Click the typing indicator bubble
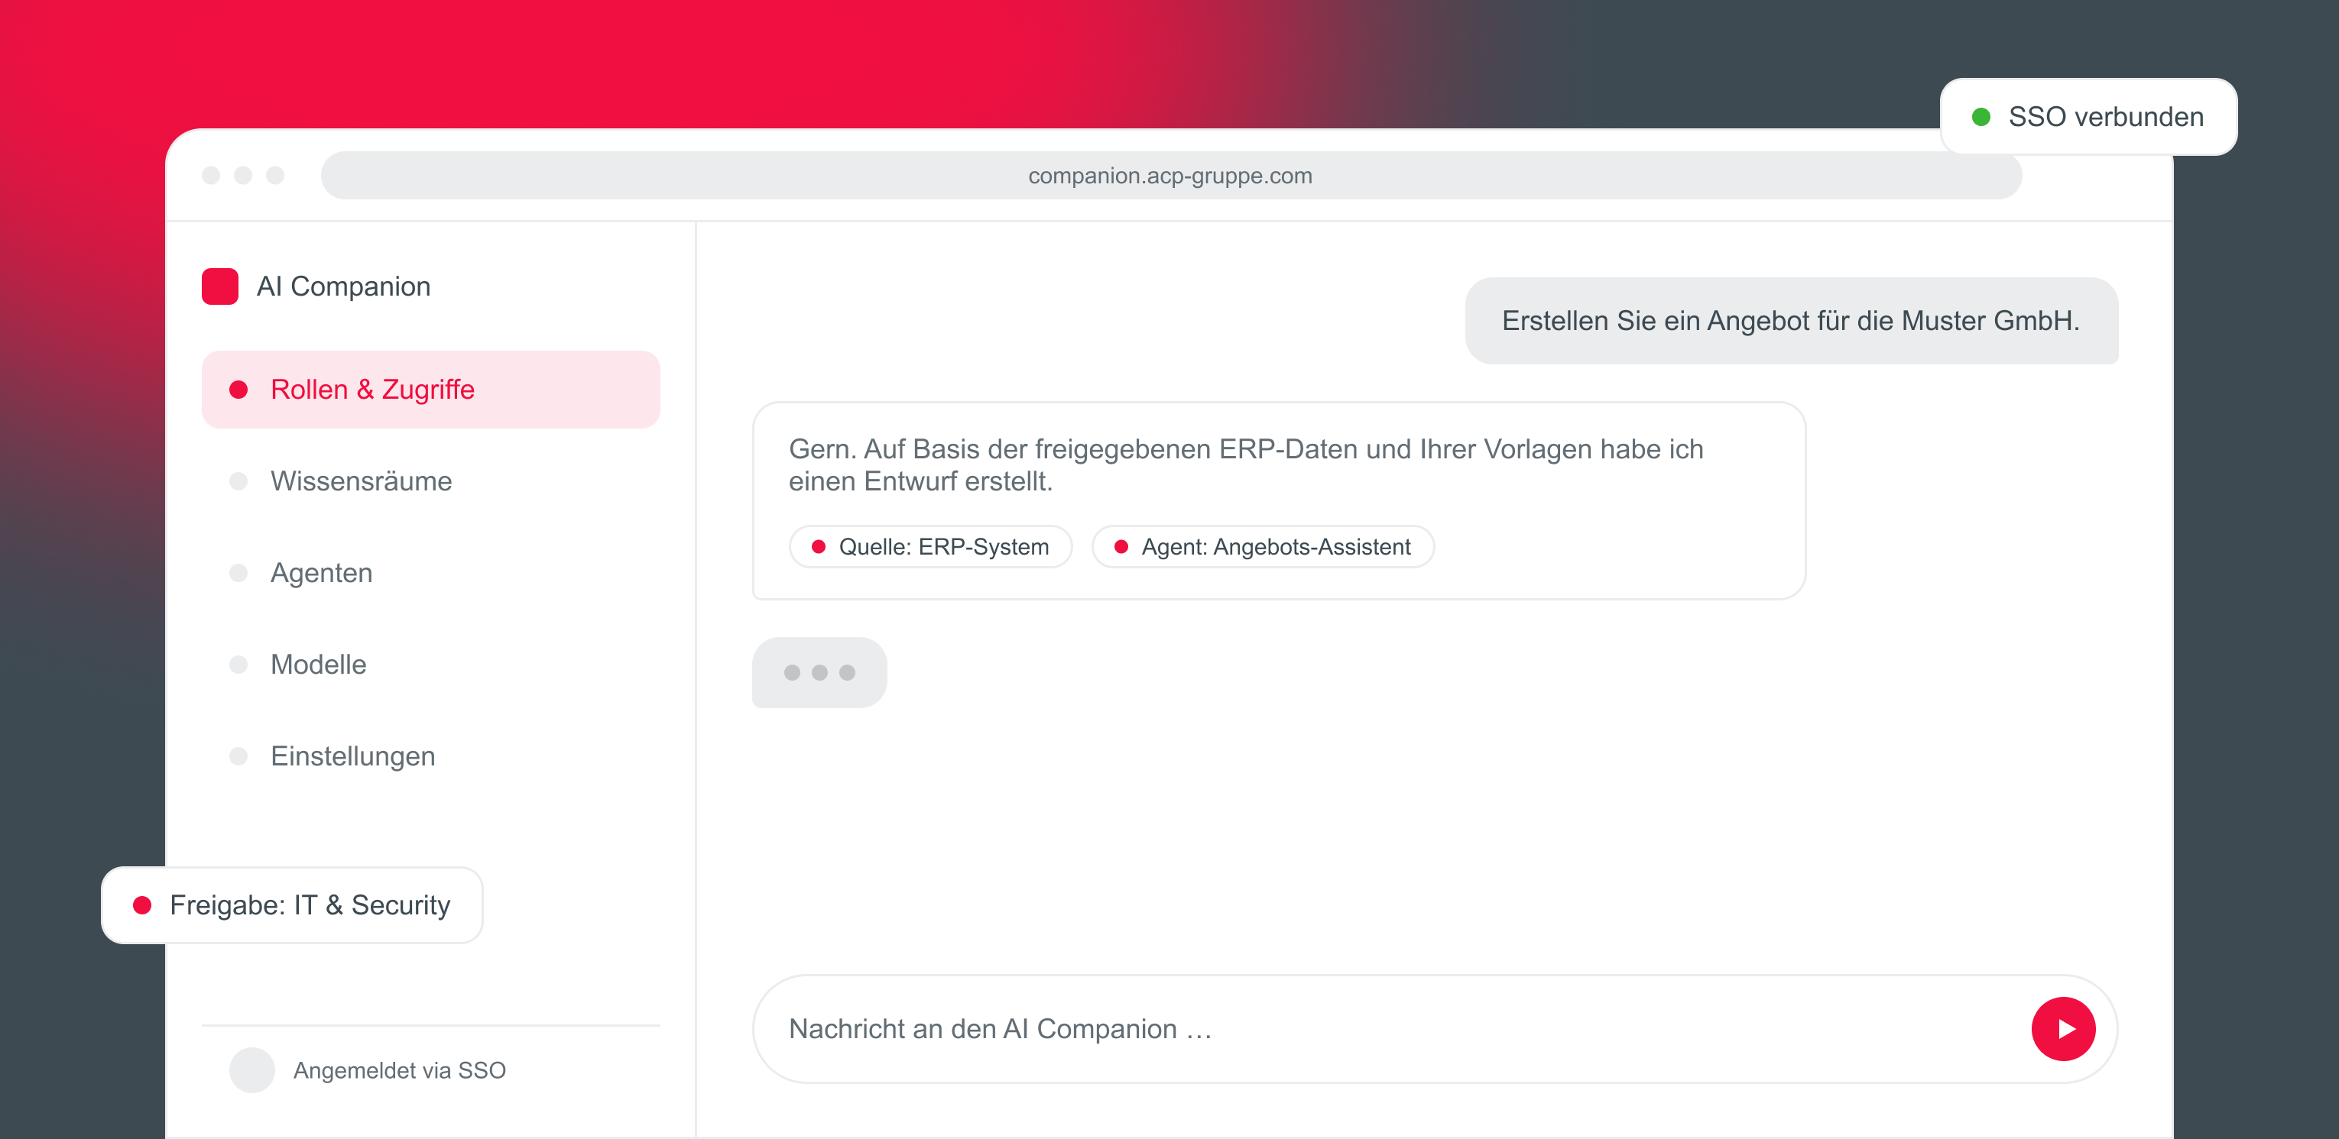Viewport: 2339px width, 1139px height. click(819, 672)
